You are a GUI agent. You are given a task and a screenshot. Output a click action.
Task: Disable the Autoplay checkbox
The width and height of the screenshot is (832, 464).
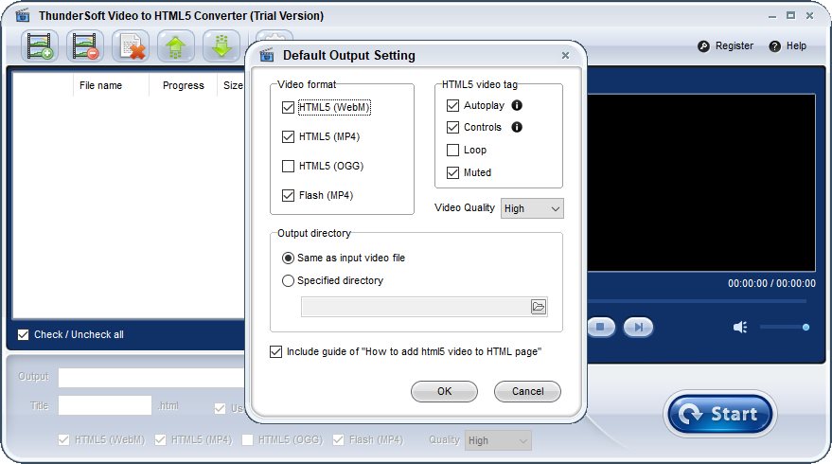point(452,106)
